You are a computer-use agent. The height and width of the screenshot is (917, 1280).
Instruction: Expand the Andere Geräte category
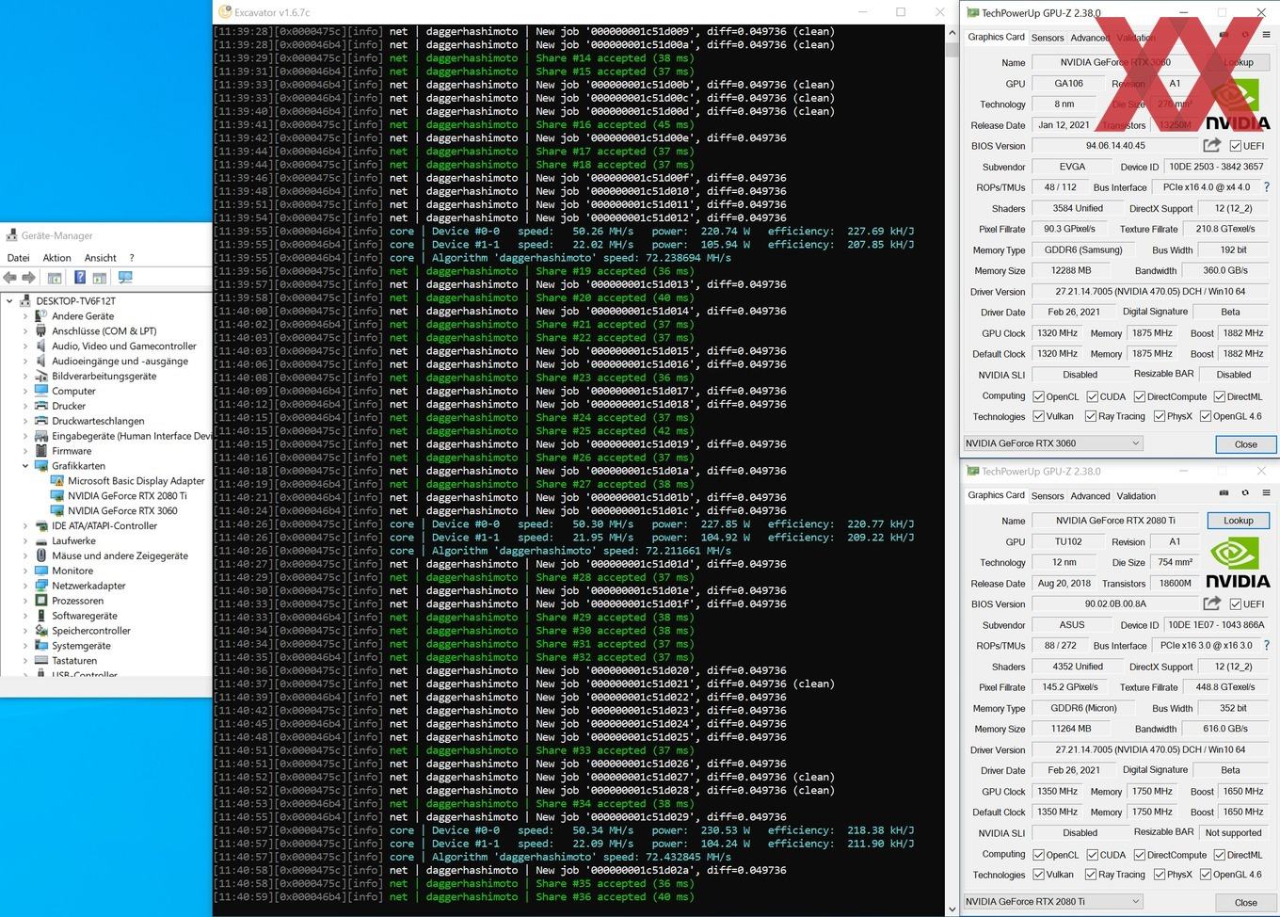click(25, 316)
